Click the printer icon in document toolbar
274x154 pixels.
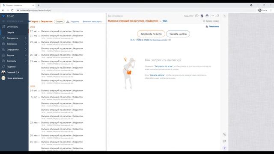click(x=207, y=16)
